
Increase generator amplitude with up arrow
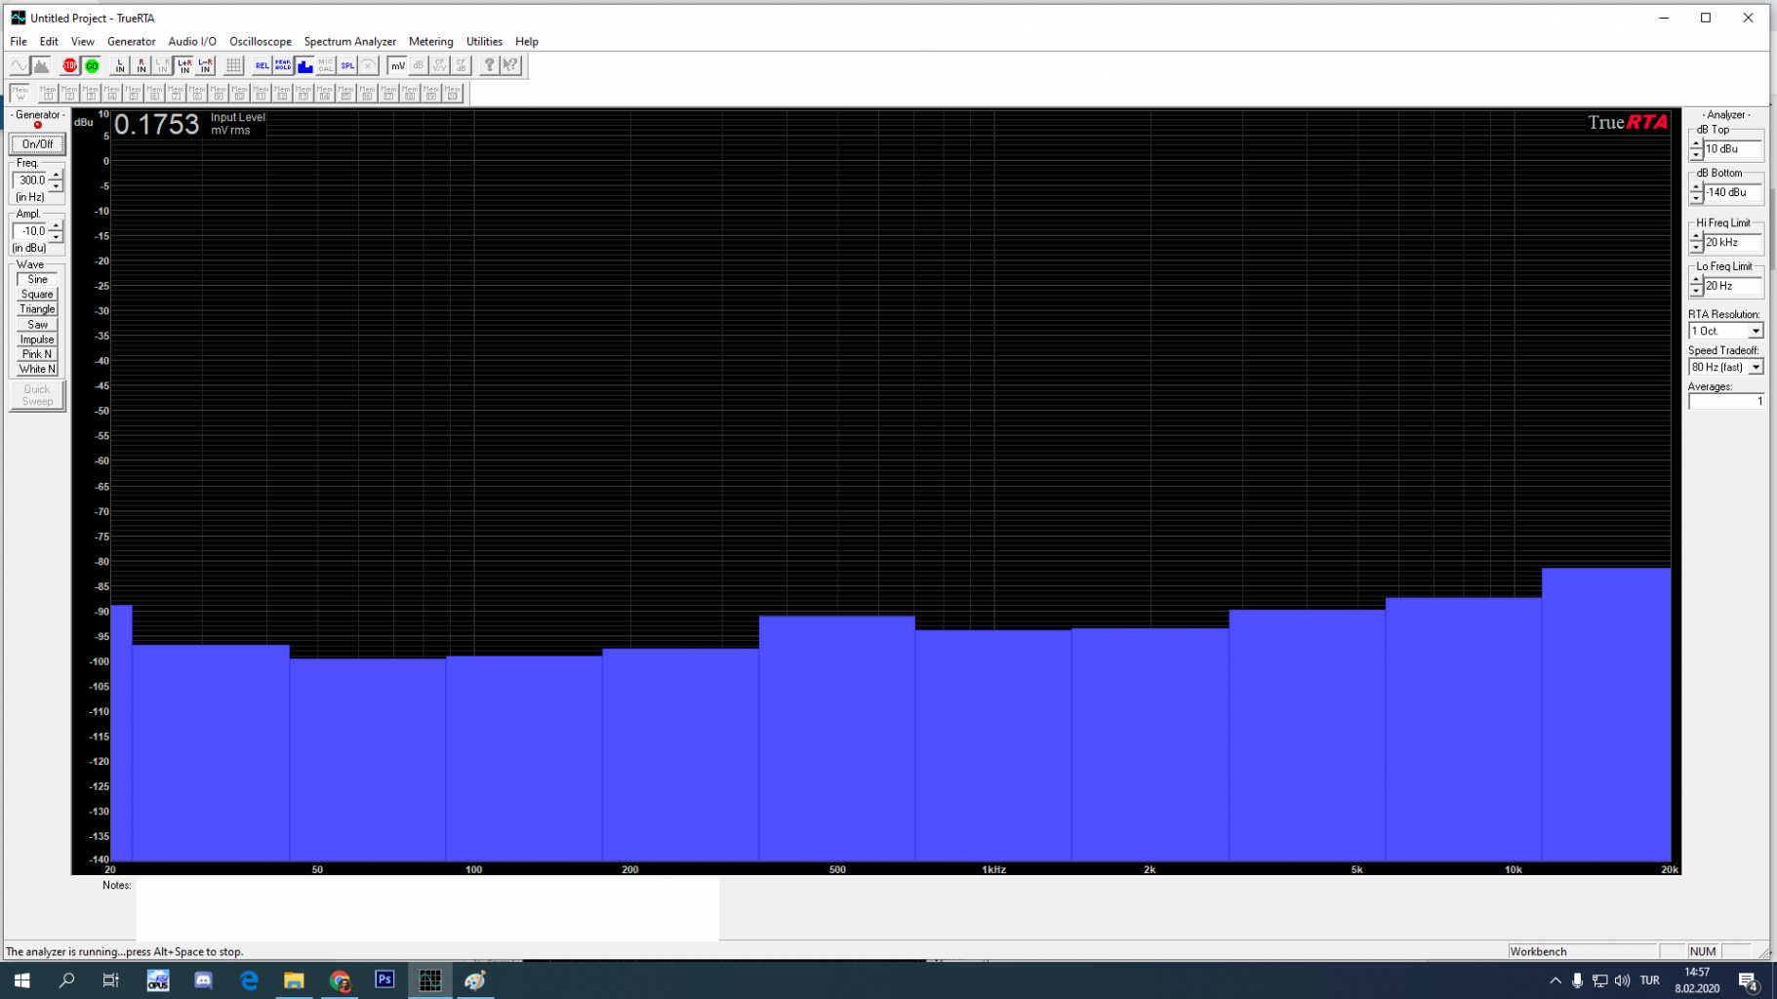point(56,226)
